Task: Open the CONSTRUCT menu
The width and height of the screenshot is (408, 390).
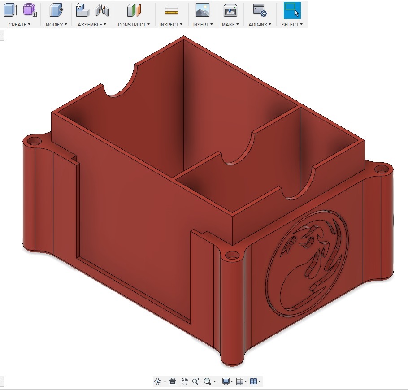Action: [x=134, y=25]
